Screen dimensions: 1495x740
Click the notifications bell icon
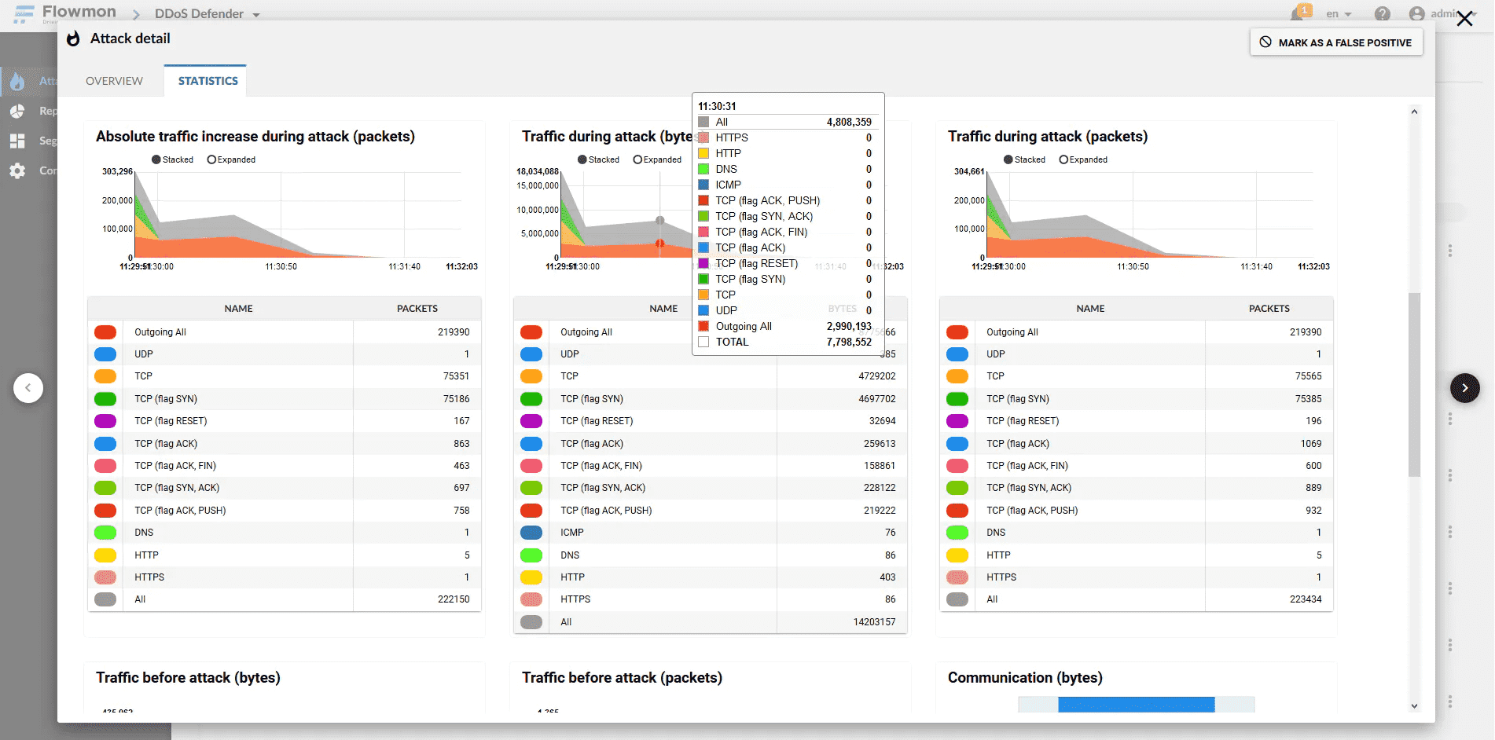1297,14
